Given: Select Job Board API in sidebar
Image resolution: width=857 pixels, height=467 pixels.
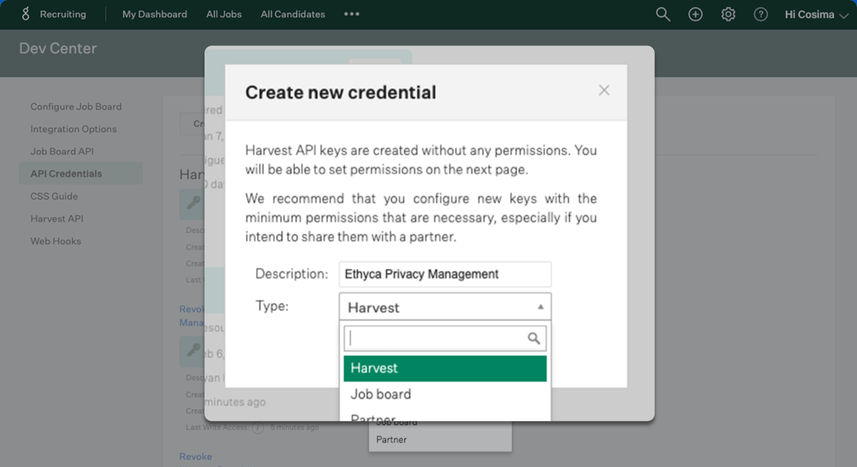Looking at the screenshot, I should [x=62, y=151].
